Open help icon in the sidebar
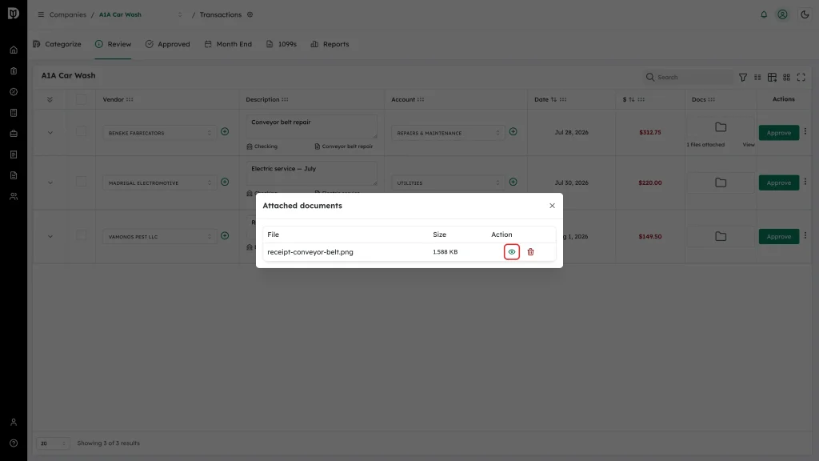Viewport: 819px width, 461px height. 14,443
